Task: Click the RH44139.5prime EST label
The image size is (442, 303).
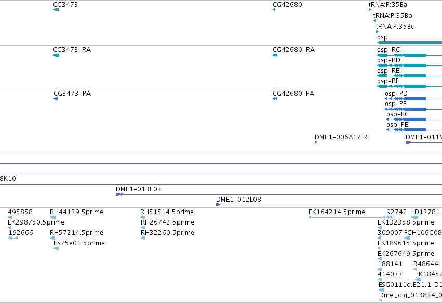Action: [76, 212]
